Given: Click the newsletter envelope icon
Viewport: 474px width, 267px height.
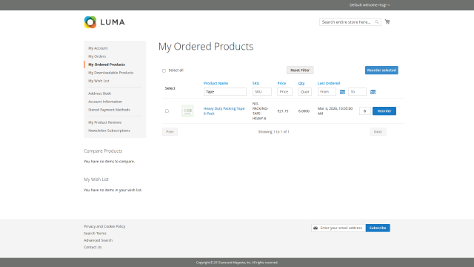Looking at the screenshot, I should pyautogui.click(x=316, y=228).
